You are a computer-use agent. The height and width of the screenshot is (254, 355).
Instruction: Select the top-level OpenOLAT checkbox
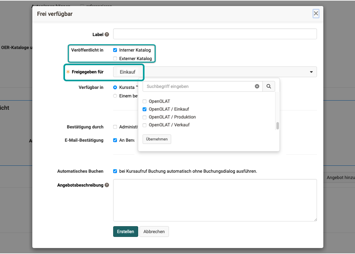(145, 102)
